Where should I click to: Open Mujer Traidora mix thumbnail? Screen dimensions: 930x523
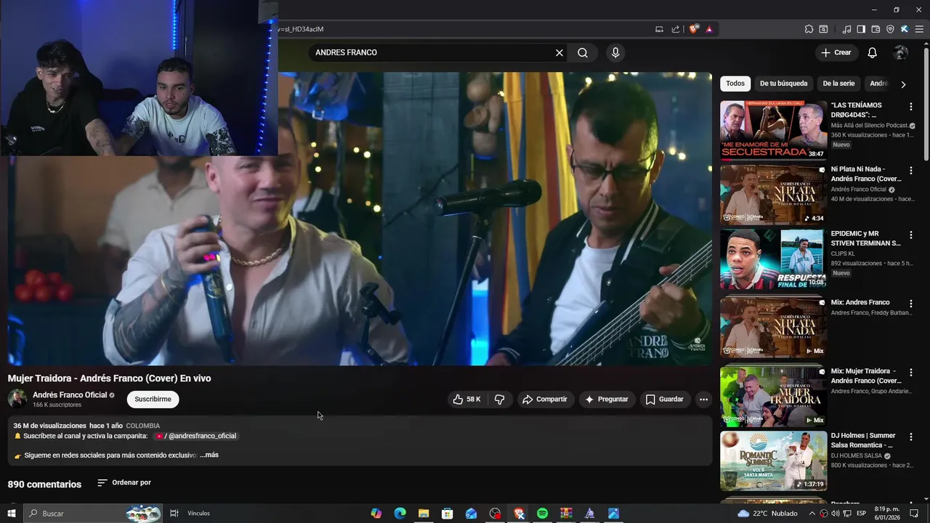pyautogui.click(x=773, y=396)
